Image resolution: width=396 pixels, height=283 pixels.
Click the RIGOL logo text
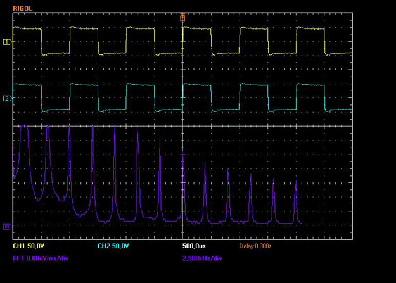(23, 9)
